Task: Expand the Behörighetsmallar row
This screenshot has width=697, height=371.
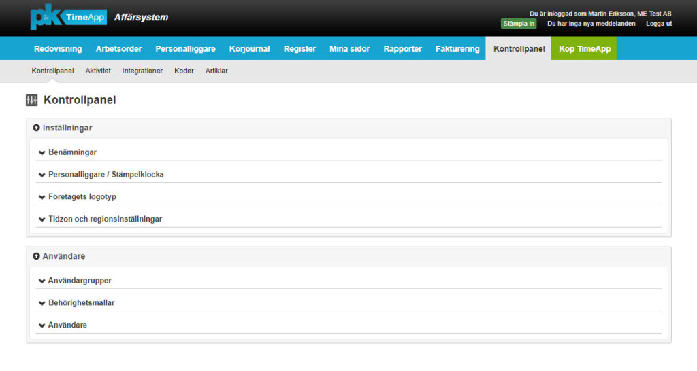Action: coord(81,303)
